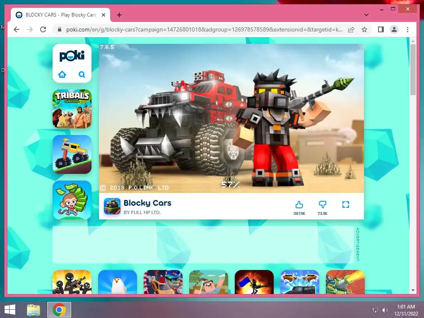Maximize the Chrome window

coord(393,9)
